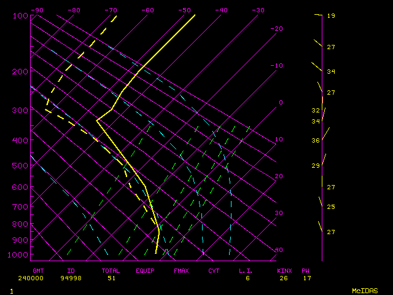Click the McIDAS label in bottom-right corner

(x=364, y=291)
